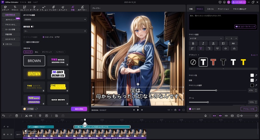Open the translation language dropdown showing 無し

55,31
